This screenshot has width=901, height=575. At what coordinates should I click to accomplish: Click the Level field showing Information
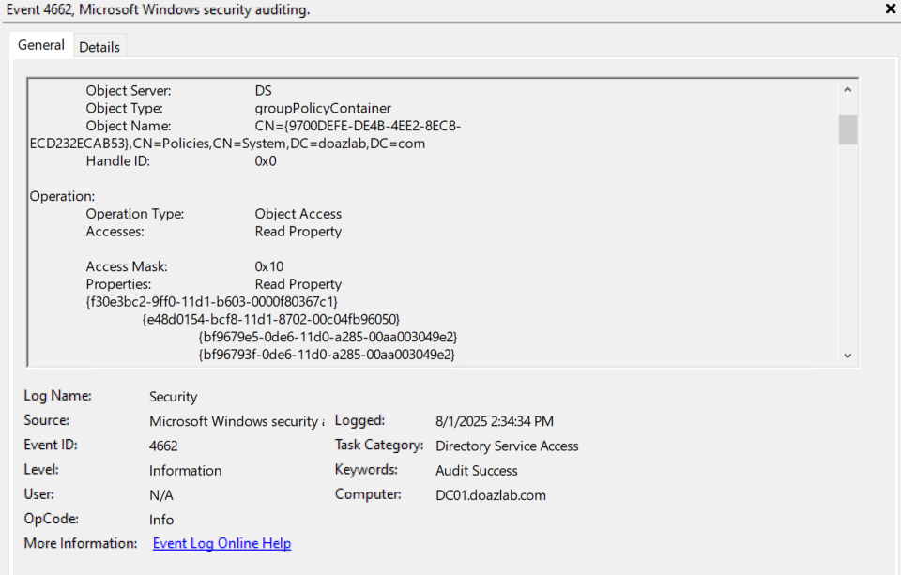click(x=186, y=470)
